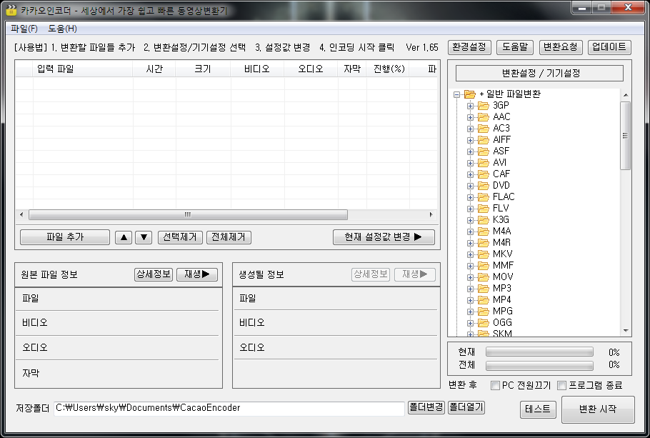Click the file list horizontal scrollbar thumb
This screenshot has width=650, height=438.
tap(188, 215)
